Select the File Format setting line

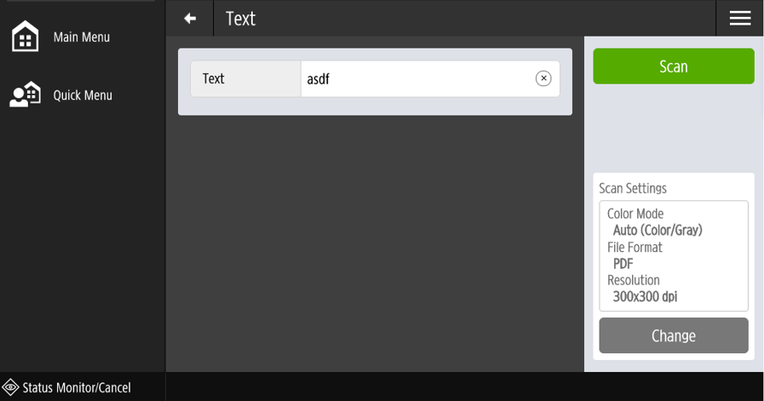[x=635, y=247]
